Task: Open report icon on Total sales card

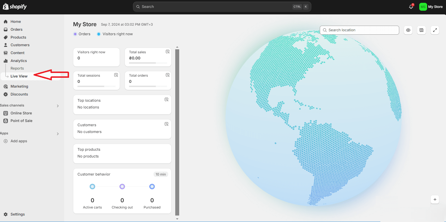Action: 168,52
